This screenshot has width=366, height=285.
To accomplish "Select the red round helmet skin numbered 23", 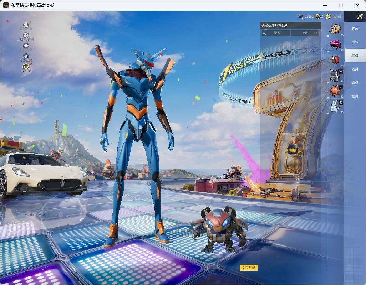I will click(x=335, y=60).
